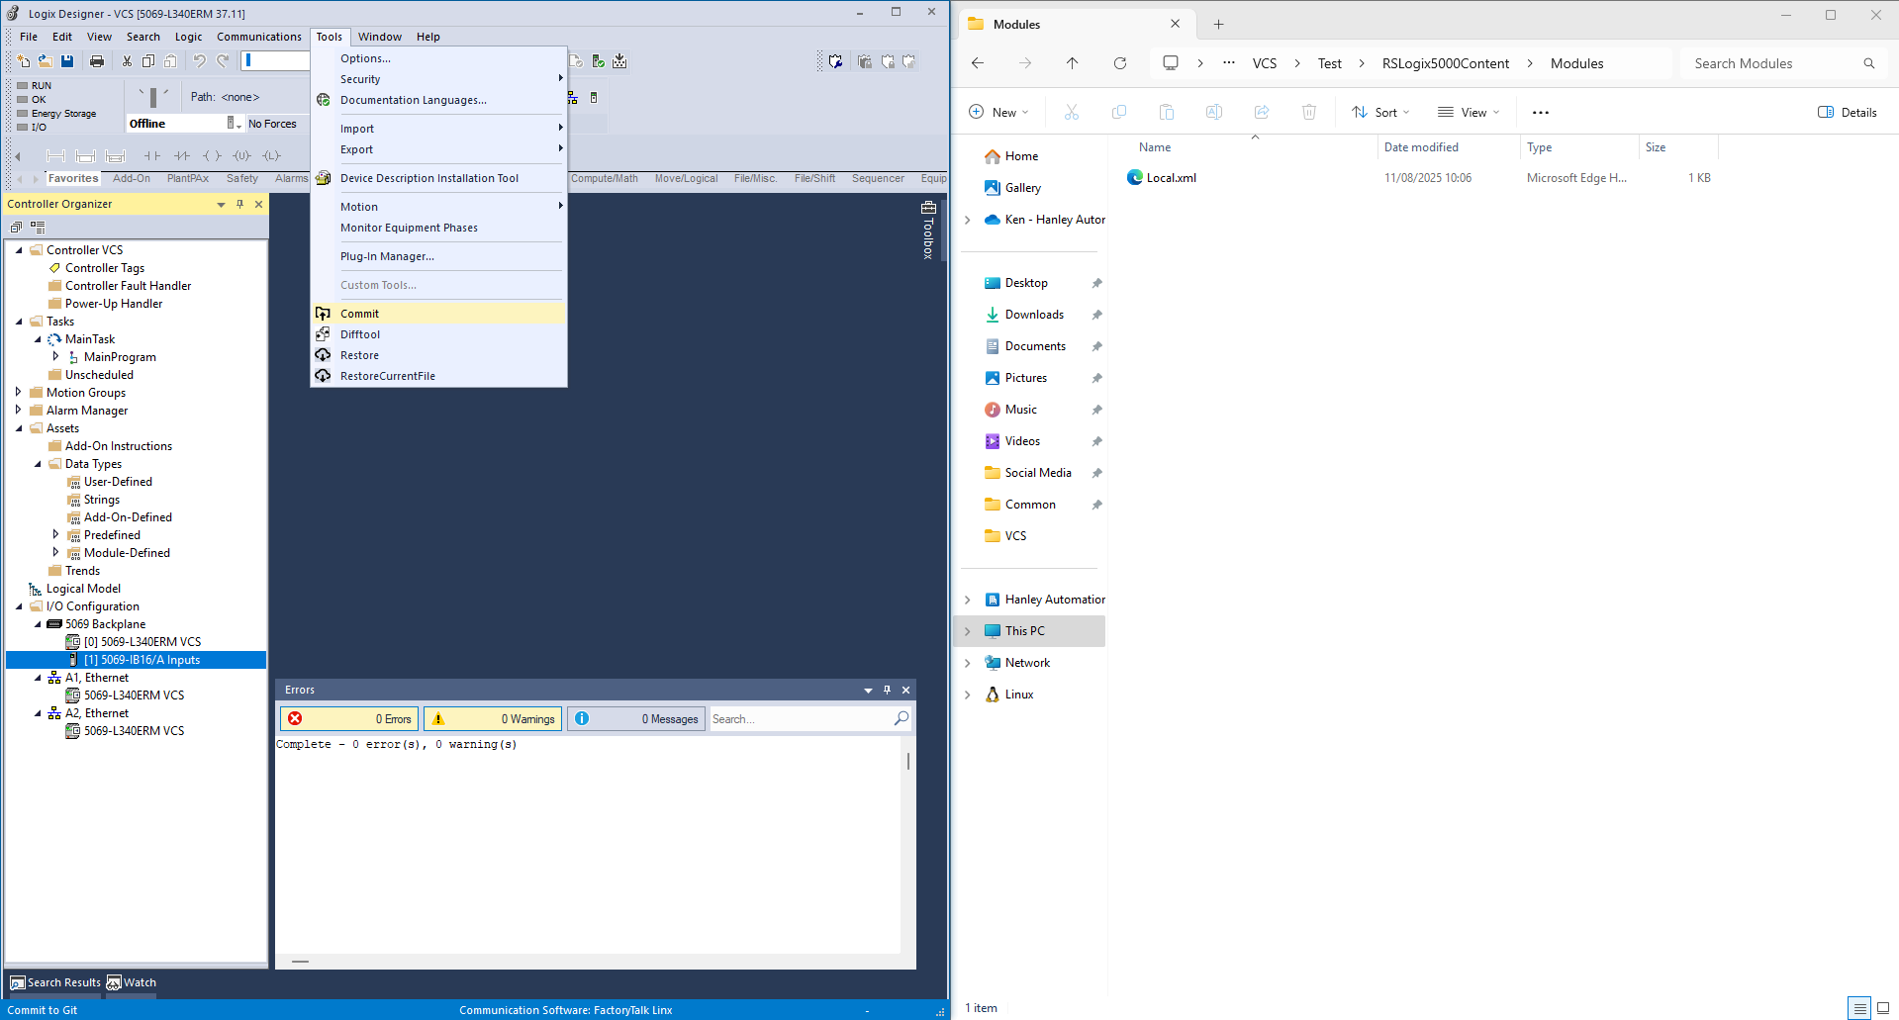Toggle the Details pane in File Explorer
The width and height of the screenshot is (1899, 1020).
pyautogui.click(x=1847, y=112)
